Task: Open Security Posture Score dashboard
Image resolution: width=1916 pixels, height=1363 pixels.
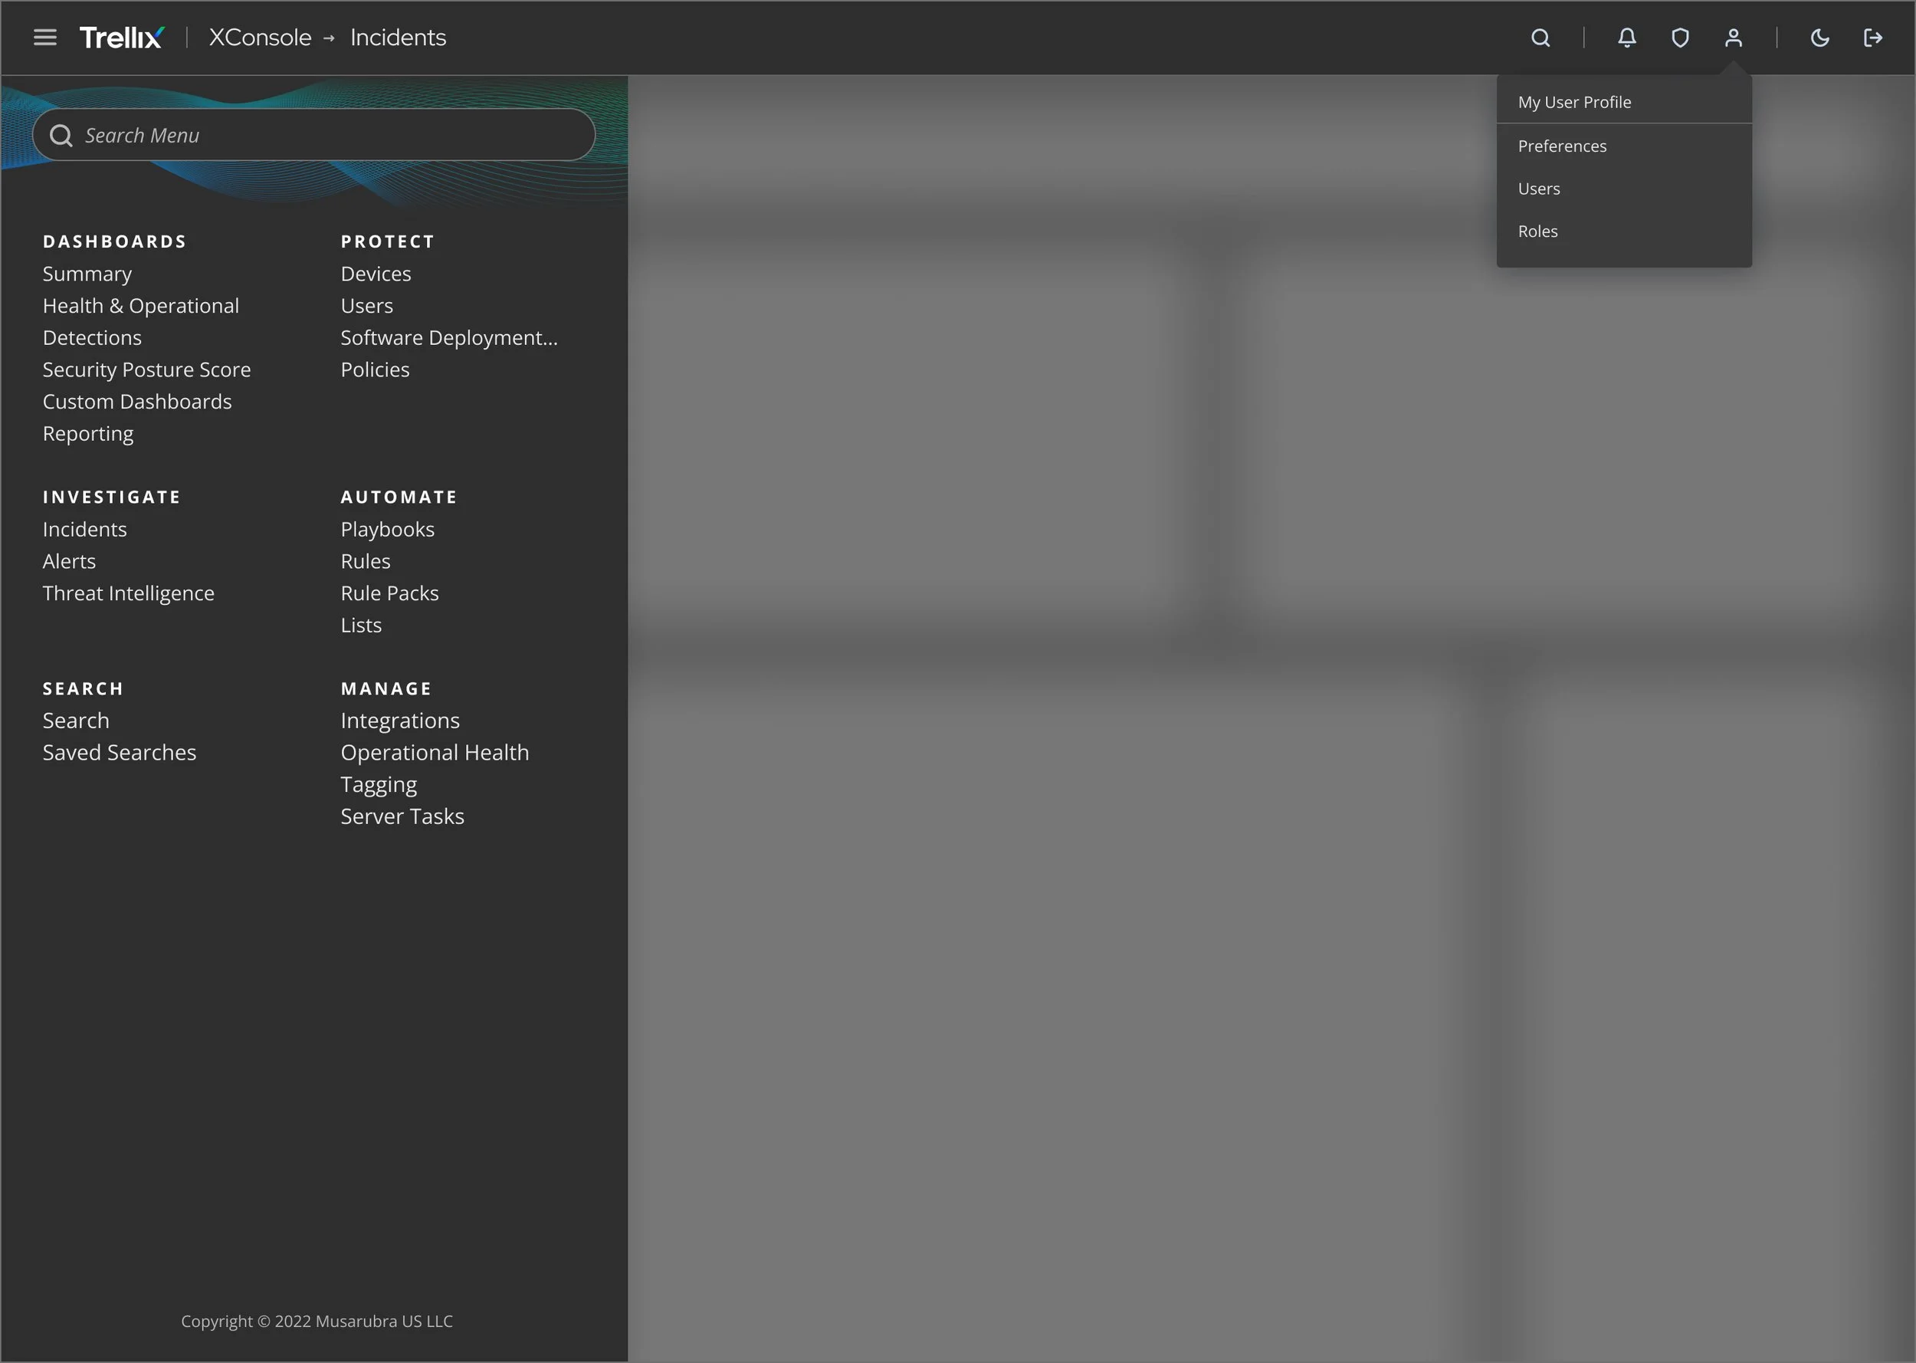Action: pos(147,369)
